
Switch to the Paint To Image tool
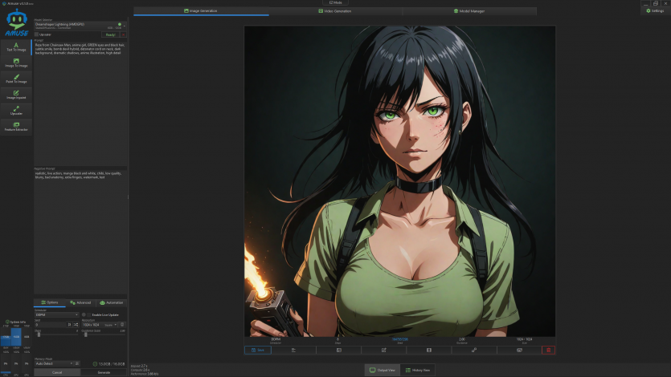point(17,79)
